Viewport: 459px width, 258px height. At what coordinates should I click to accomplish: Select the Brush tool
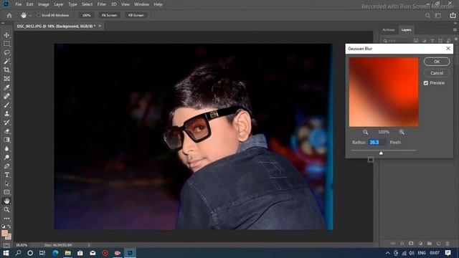(x=6, y=105)
